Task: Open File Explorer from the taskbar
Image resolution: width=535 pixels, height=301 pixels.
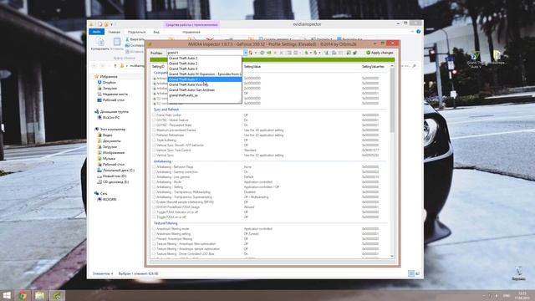Action: 39,295
